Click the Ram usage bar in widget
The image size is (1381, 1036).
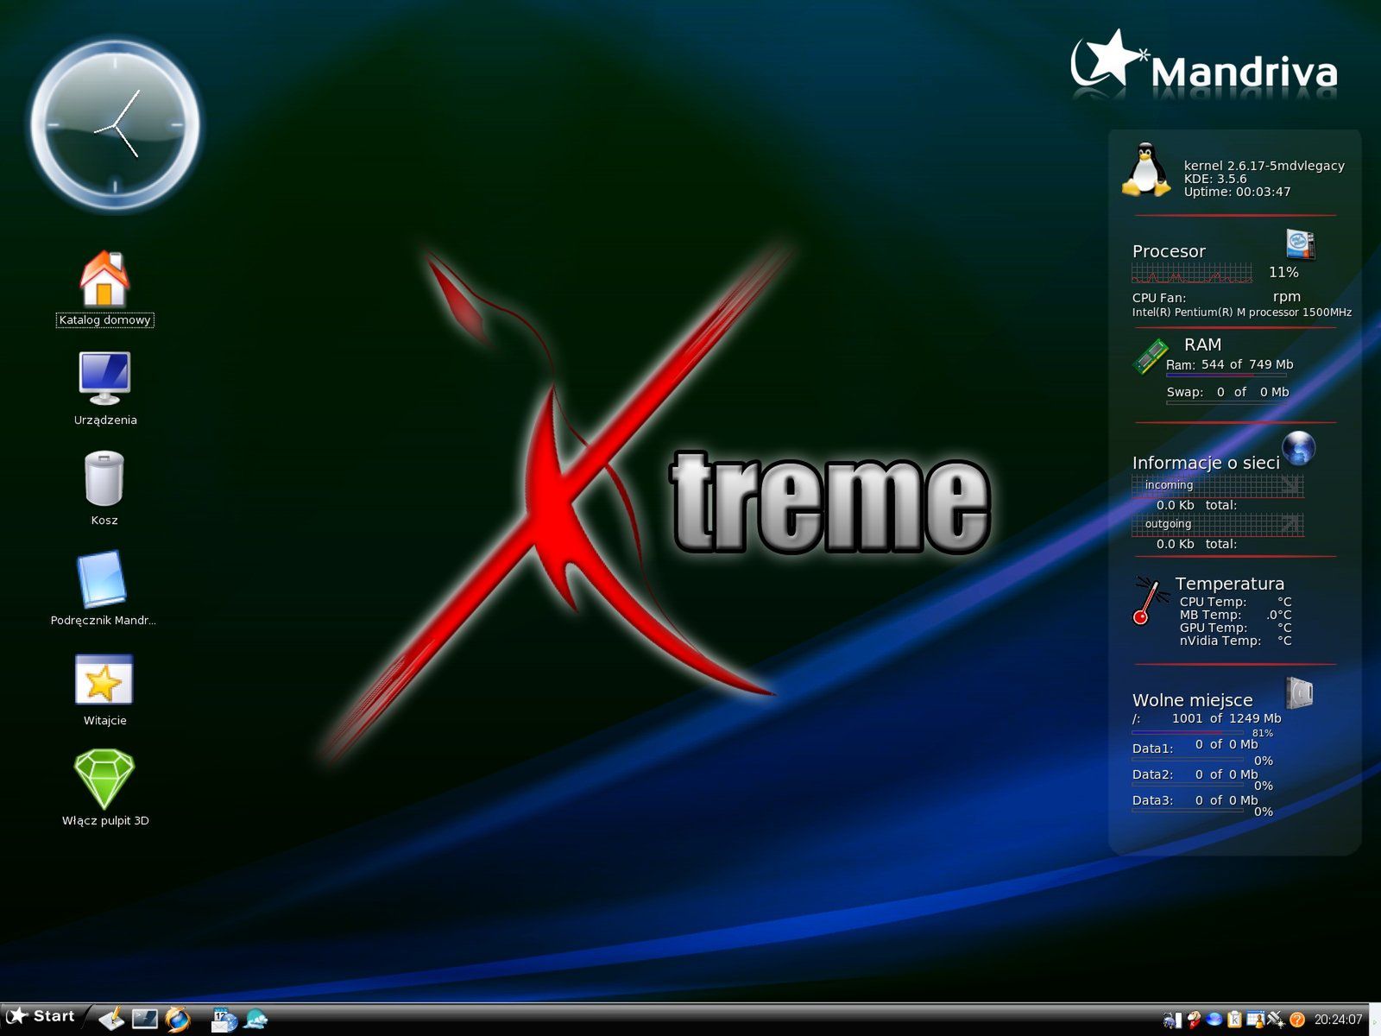click(x=1226, y=376)
